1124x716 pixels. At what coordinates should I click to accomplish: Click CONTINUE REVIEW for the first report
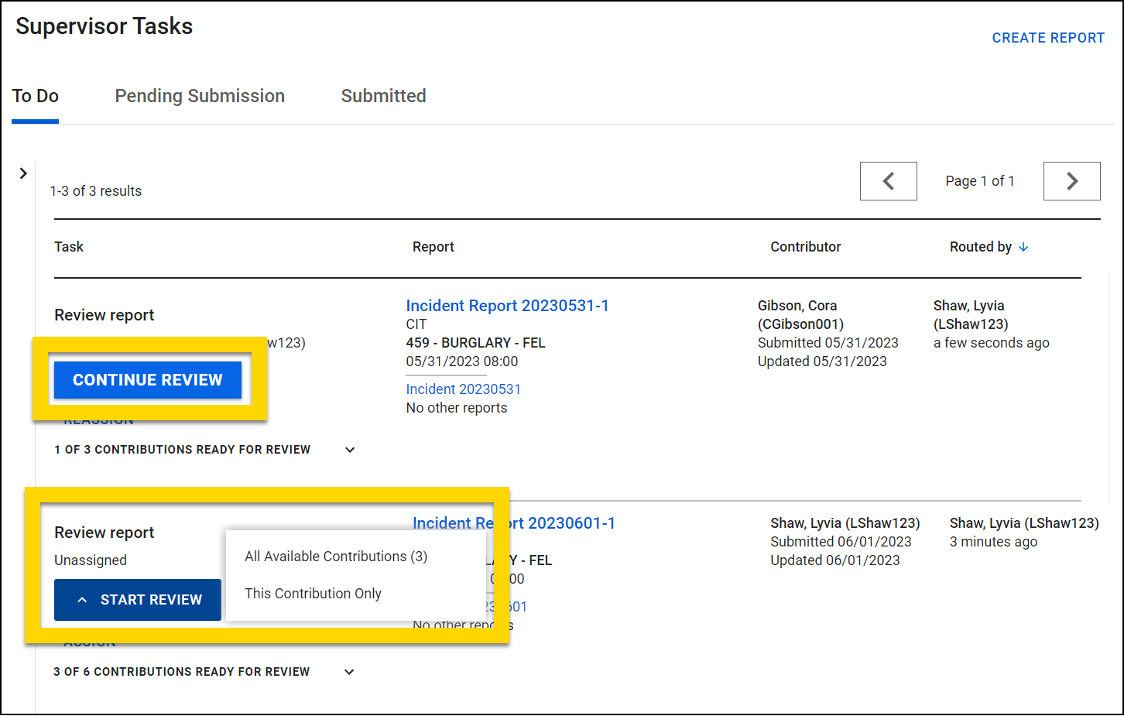click(x=148, y=379)
